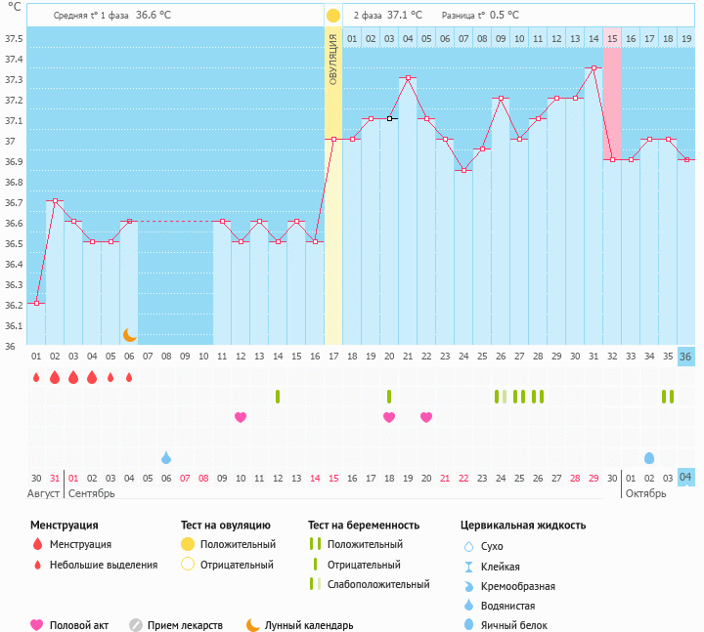Select the pink heart under cycle day 22

pyautogui.click(x=426, y=417)
